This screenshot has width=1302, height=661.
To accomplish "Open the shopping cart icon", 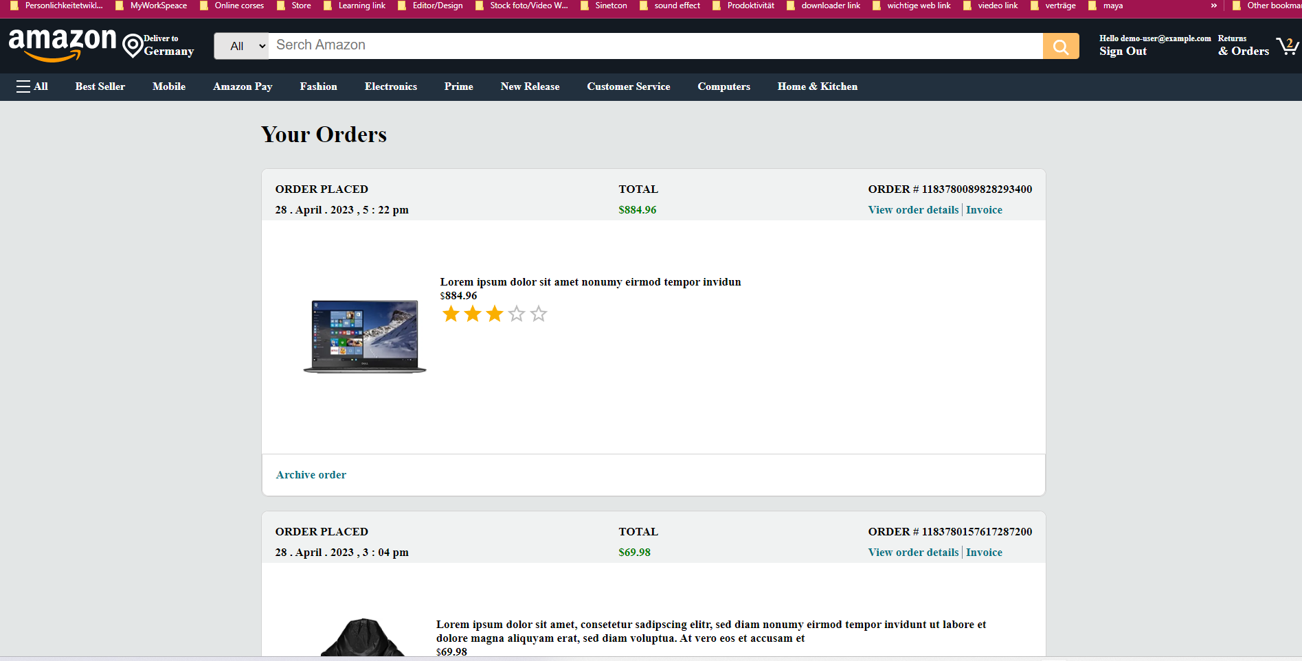I will coord(1287,46).
